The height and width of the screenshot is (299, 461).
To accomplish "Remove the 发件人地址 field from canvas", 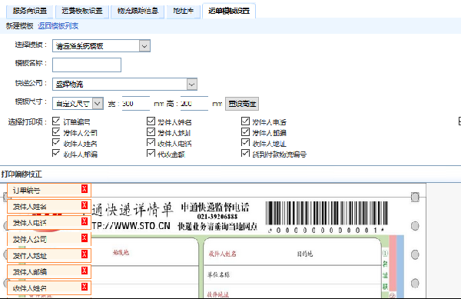I will [x=85, y=254].
